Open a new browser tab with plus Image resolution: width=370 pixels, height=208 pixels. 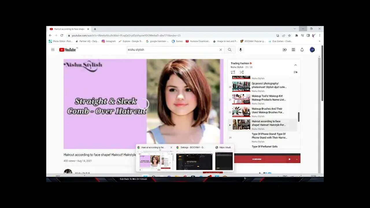pyautogui.click(x=95, y=29)
